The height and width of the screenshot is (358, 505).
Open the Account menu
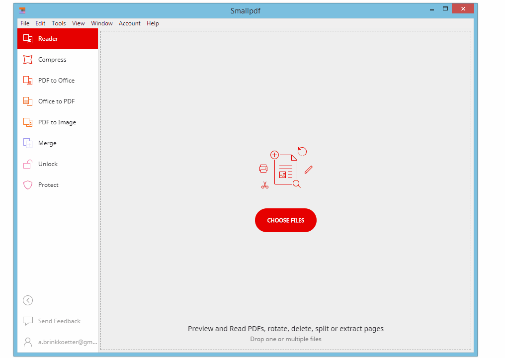tap(129, 23)
